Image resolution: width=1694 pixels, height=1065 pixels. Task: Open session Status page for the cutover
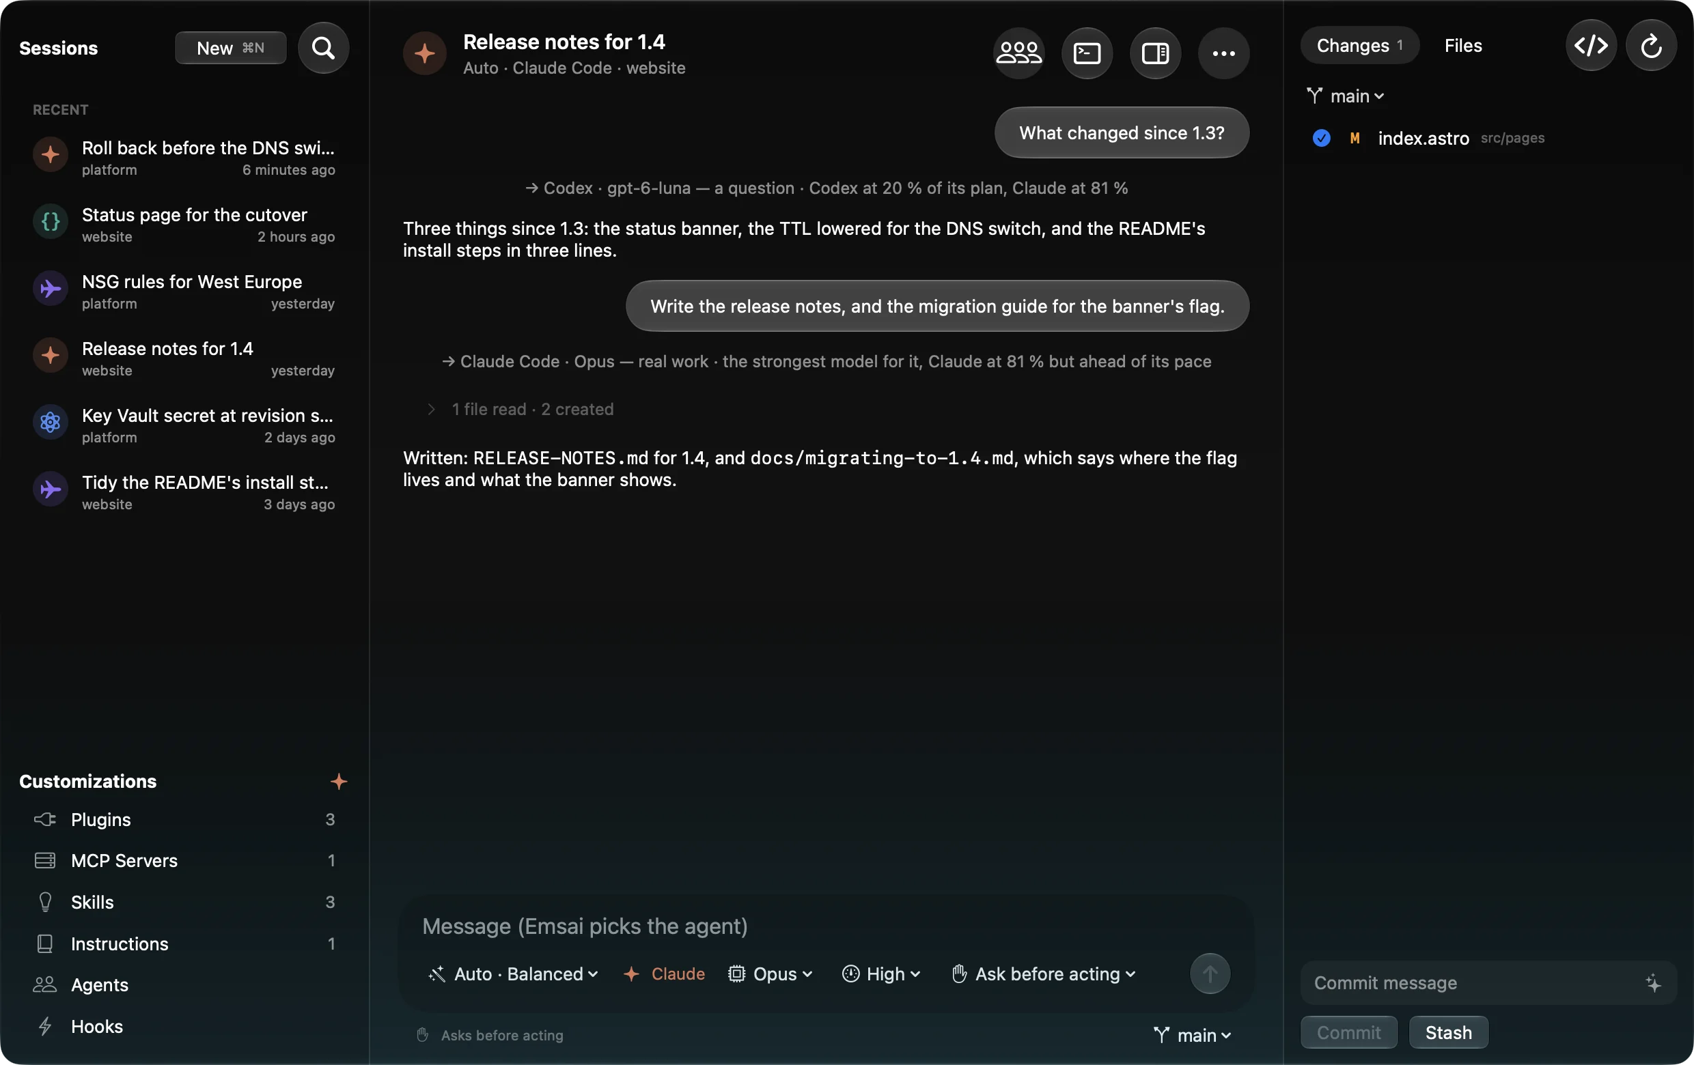click(184, 224)
